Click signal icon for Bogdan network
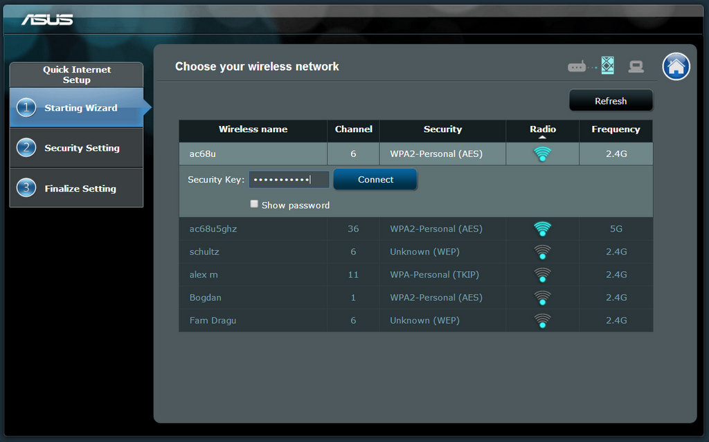The height and width of the screenshot is (442, 709). click(x=542, y=298)
